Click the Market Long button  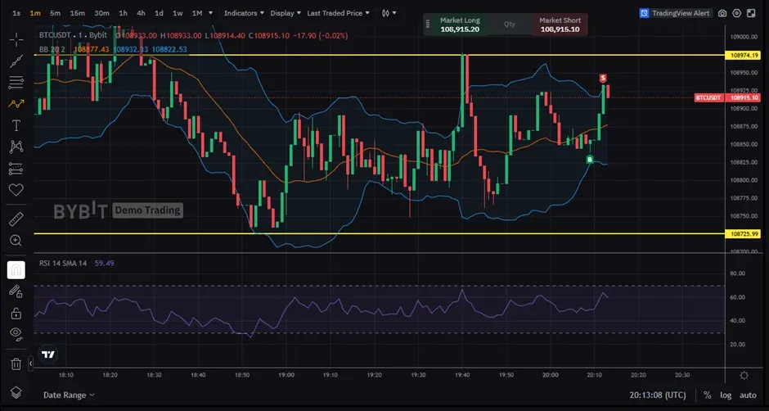pyautogui.click(x=459, y=25)
